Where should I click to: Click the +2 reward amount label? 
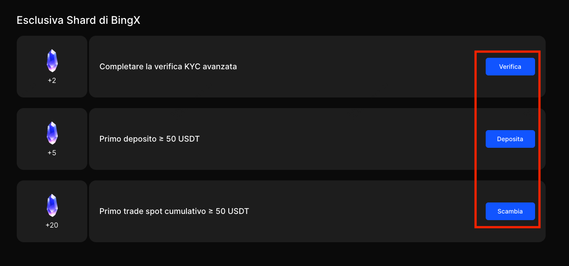(x=52, y=81)
